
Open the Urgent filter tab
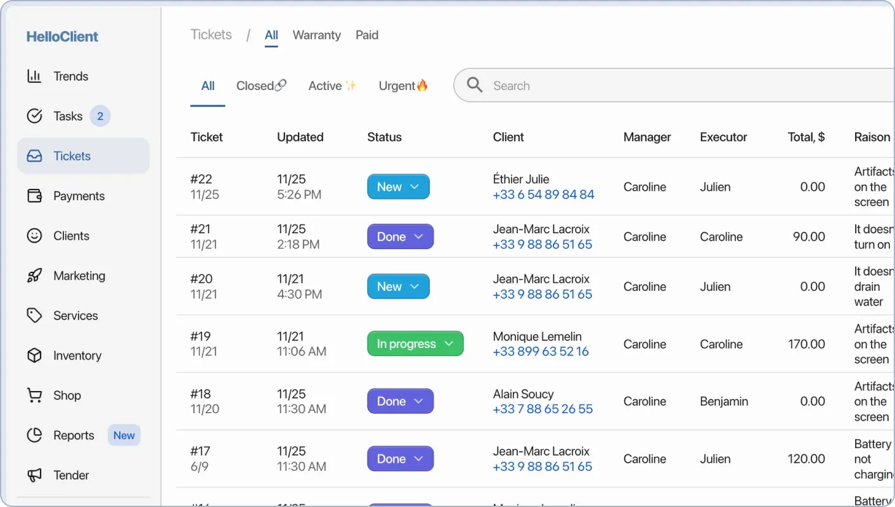[403, 85]
